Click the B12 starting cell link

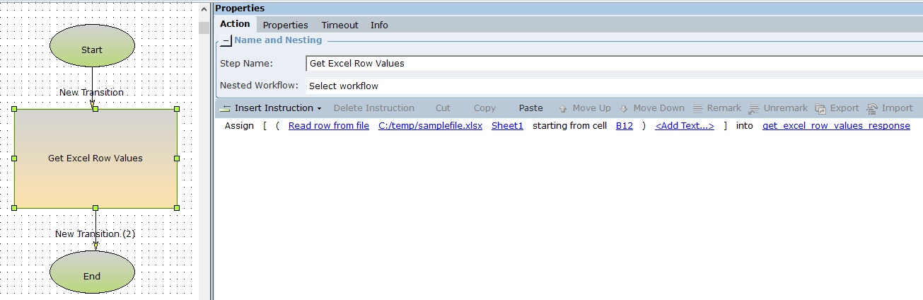coord(624,126)
